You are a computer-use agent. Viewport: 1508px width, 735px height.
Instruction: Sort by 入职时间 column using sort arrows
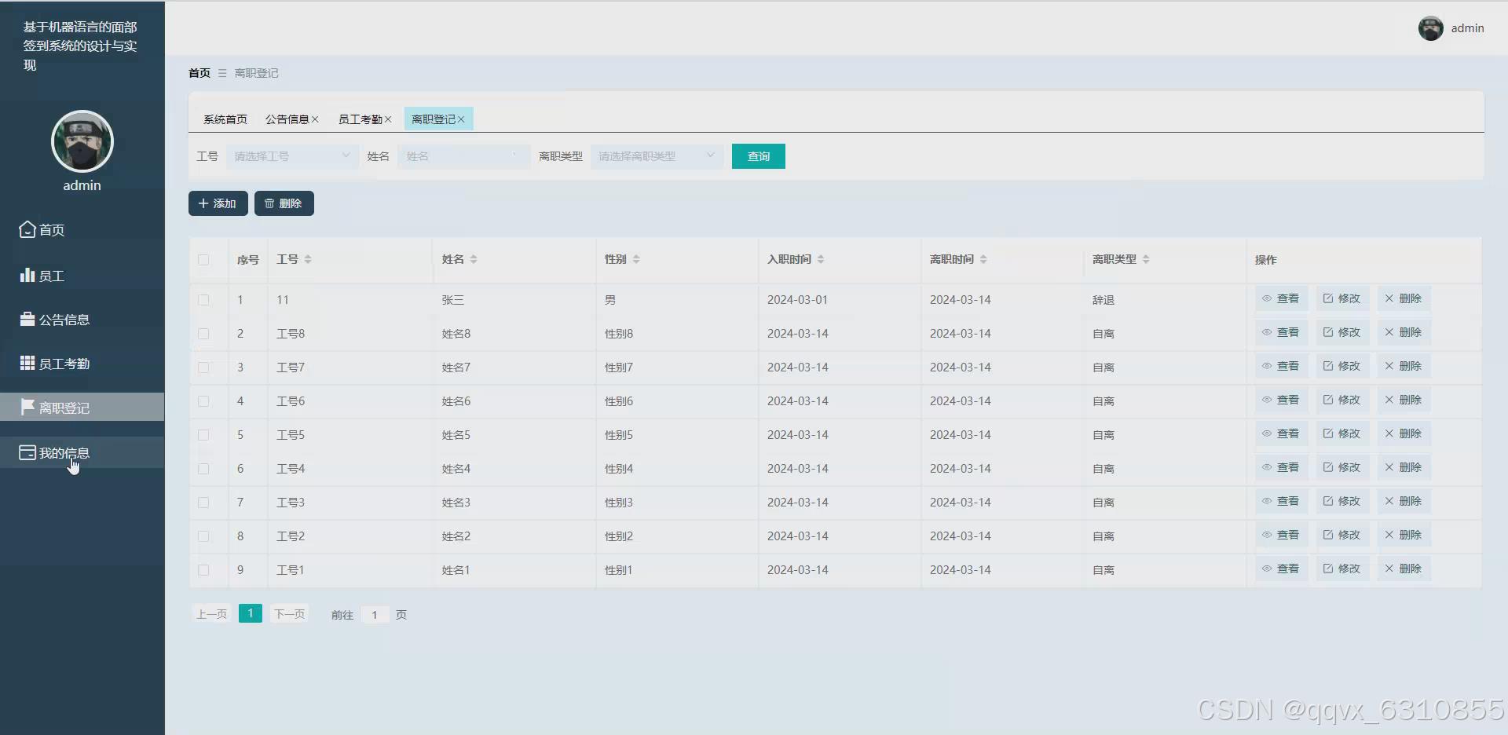pyautogui.click(x=821, y=259)
